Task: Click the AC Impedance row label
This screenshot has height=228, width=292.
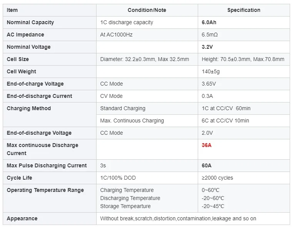Action: (x=25, y=35)
